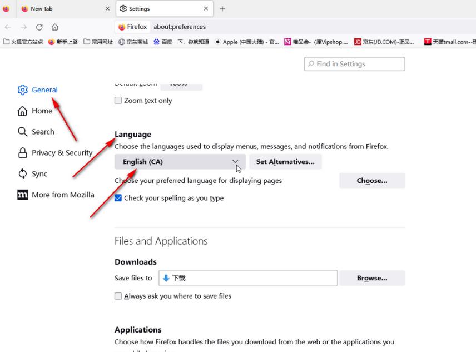The width and height of the screenshot is (476, 352).
Task: Open homepage via toolbar home icon
Action: [54, 27]
